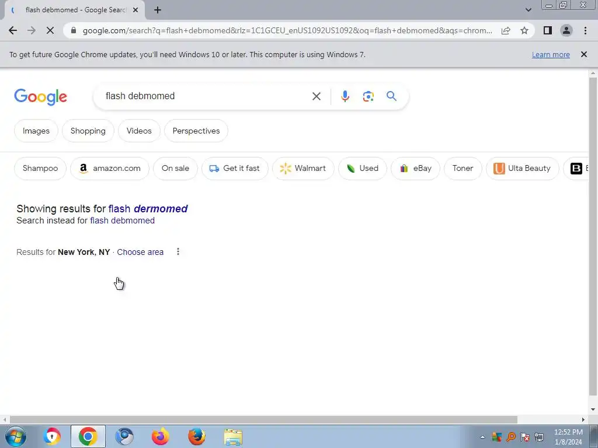Image resolution: width=598 pixels, height=448 pixels.
Task: Open the Learn more link
Action: click(x=551, y=54)
